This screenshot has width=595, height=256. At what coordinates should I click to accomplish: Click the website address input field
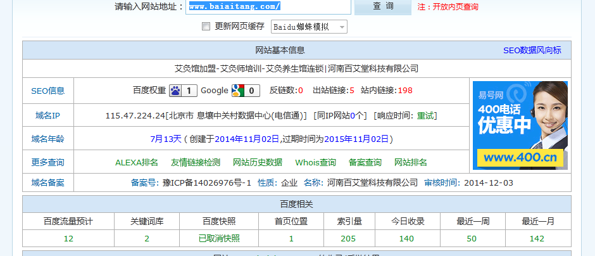pos(268,6)
